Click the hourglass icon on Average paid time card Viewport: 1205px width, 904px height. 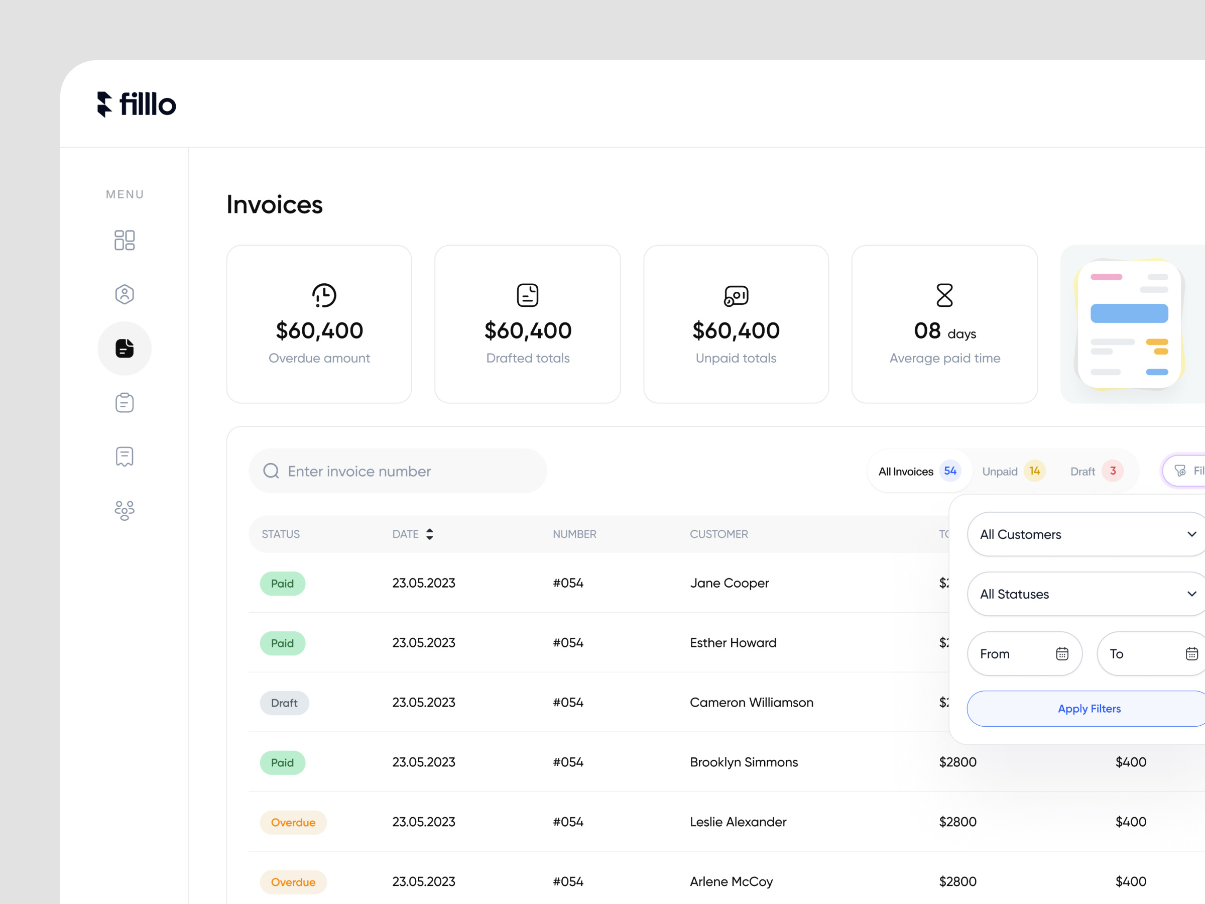944,295
